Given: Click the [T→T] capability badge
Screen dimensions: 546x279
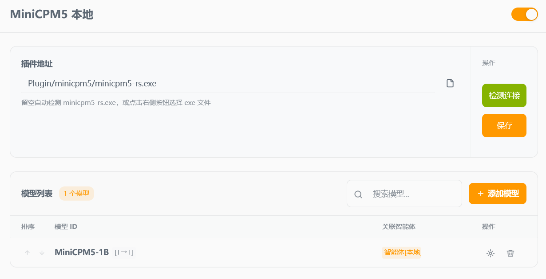Looking at the screenshot, I should [x=124, y=252].
